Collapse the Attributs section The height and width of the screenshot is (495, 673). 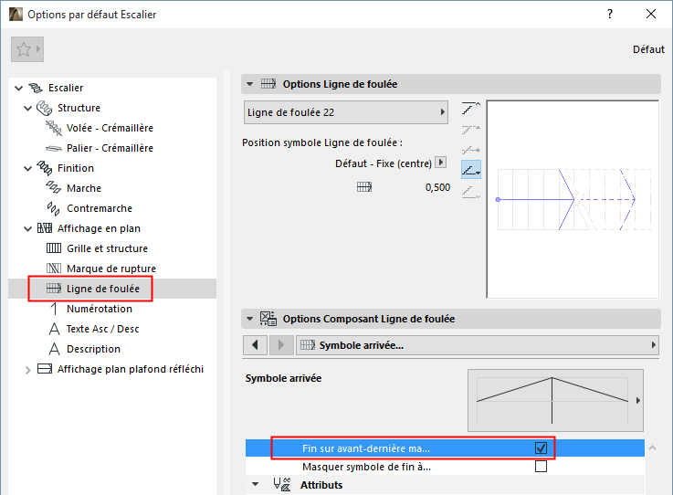(256, 484)
